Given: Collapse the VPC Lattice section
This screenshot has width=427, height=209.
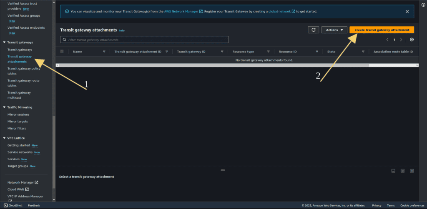Looking at the screenshot, I should click(x=4, y=138).
